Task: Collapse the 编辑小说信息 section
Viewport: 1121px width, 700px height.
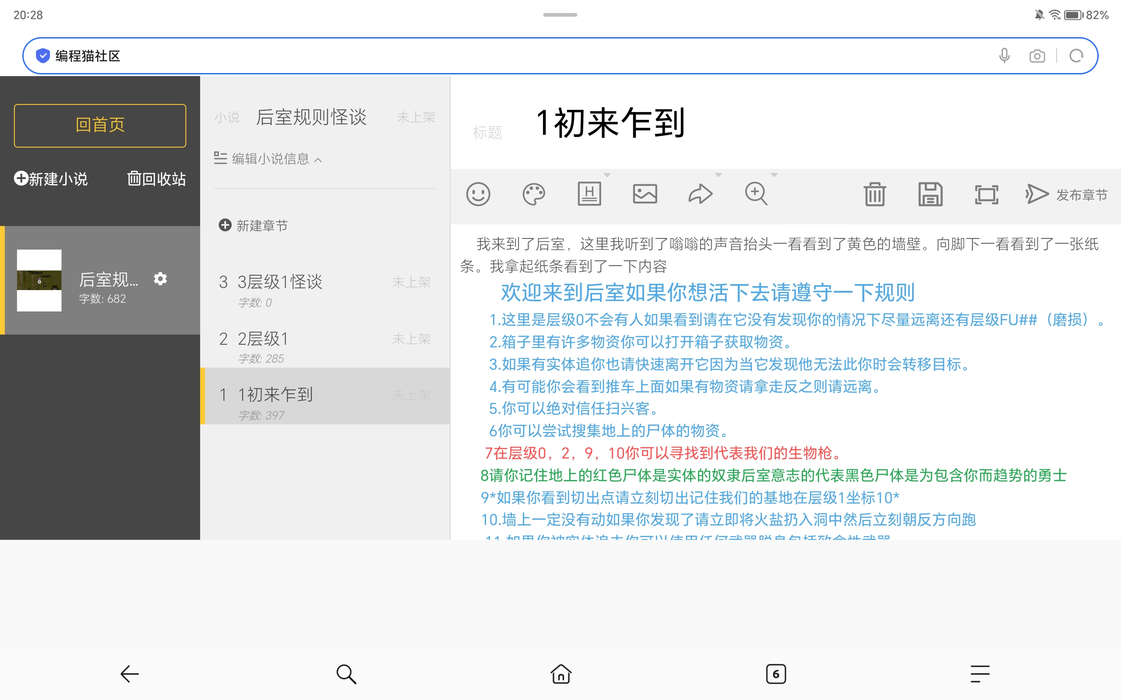Action: (x=268, y=159)
